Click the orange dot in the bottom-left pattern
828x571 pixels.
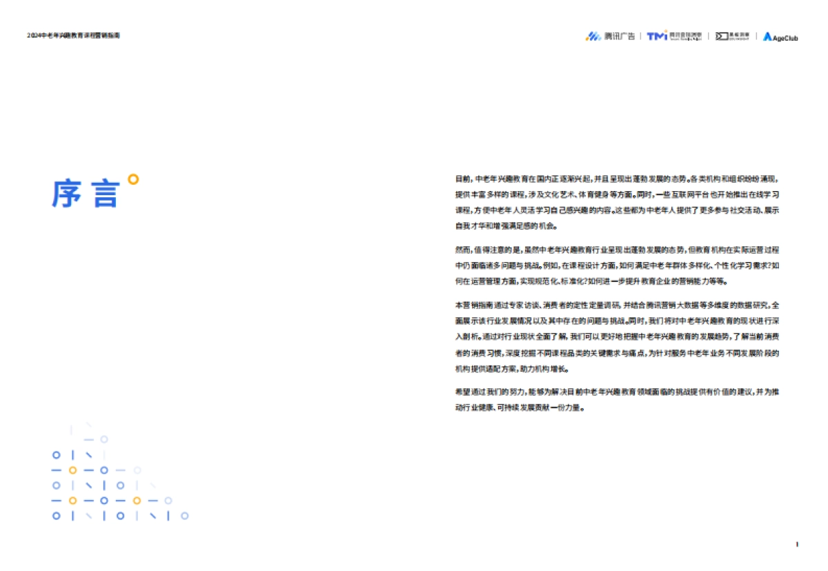point(72,470)
